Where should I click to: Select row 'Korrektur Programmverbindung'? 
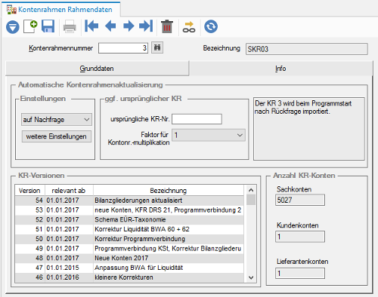(129, 239)
